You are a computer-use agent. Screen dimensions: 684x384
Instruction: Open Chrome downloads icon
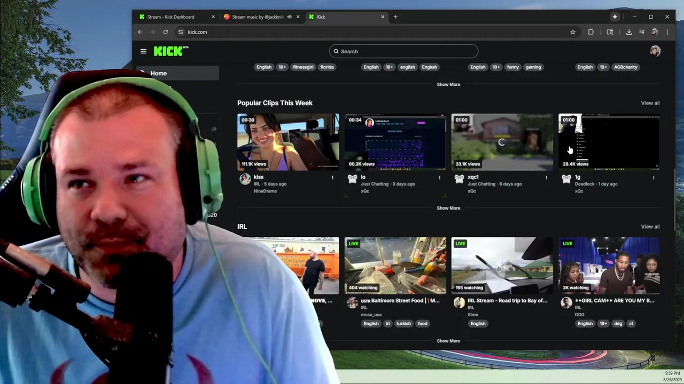629,32
